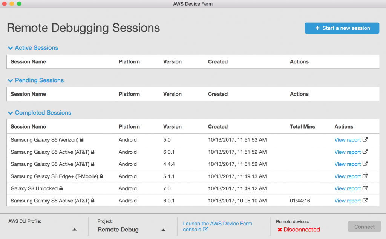Click version 5.0 in the Completed Sessions table

[x=167, y=140]
